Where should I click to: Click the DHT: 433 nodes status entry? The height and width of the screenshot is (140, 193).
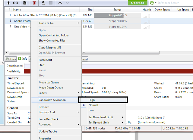96,129
